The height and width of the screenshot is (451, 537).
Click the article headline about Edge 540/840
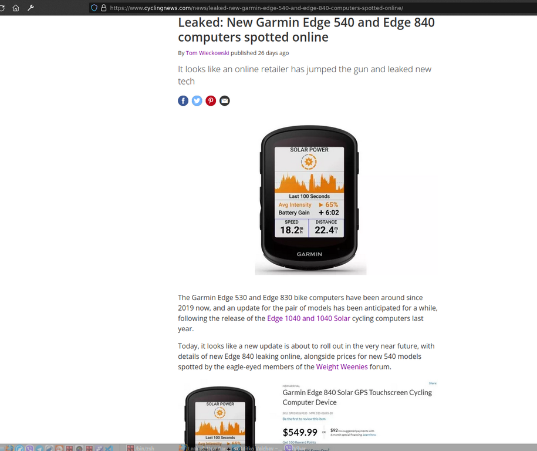[x=306, y=30]
